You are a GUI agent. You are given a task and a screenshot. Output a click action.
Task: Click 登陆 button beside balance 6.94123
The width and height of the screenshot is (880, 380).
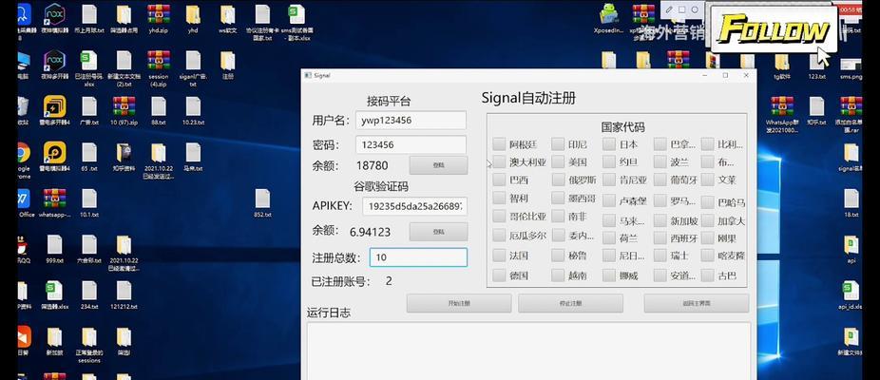pyautogui.click(x=438, y=231)
